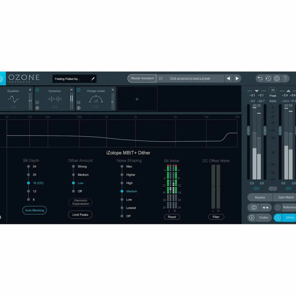Image resolution: width=296 pixels, height=296 pixels.
Task: Toggle the input gain link icon
Action: coord(256,188)
